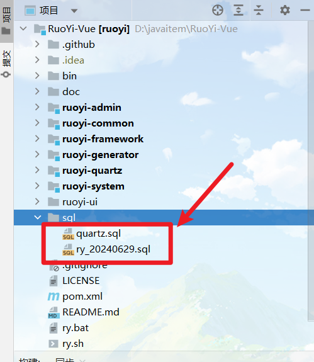This screenshot has width=314, height=362.
Task: Select the ry.bat file
Action: point(76,328)
